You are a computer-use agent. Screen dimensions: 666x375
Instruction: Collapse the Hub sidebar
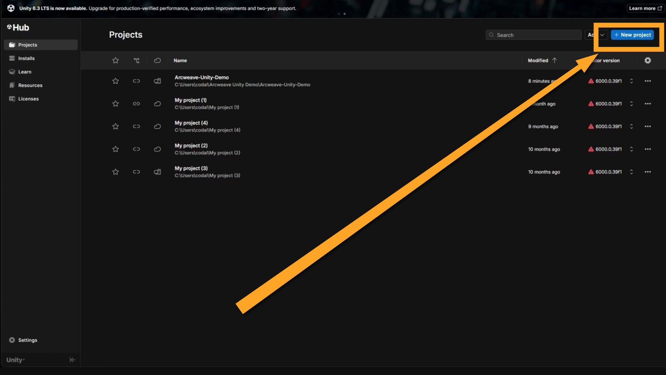pos(72,360)
